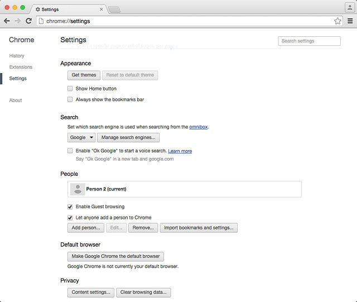Viewport: 357px width, 302px height.
Task: Open the Learn more link
Action: pyautogui.click(x=180, y=151)
